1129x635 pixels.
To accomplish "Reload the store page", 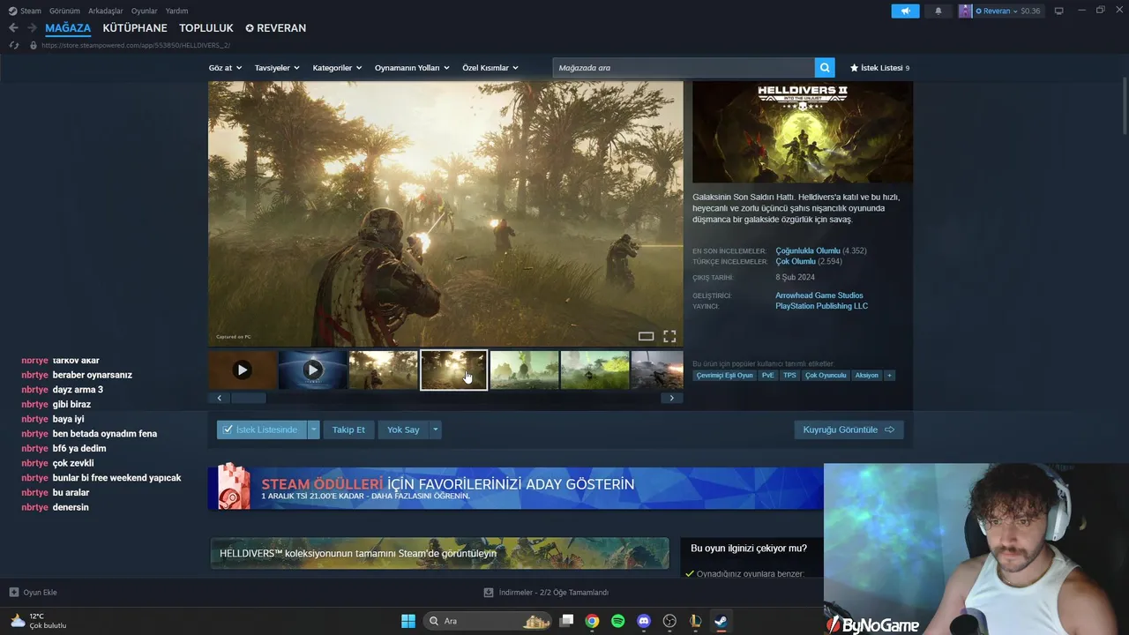I will pyautogui.click(x=14, y=45).
